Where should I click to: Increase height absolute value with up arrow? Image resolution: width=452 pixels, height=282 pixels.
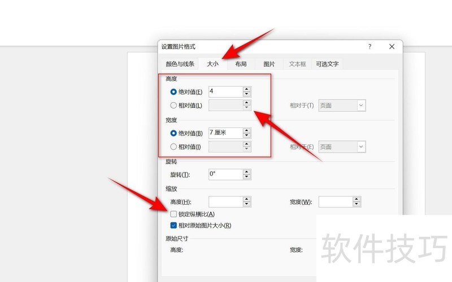pyautogui.click(x=246, y=89)
